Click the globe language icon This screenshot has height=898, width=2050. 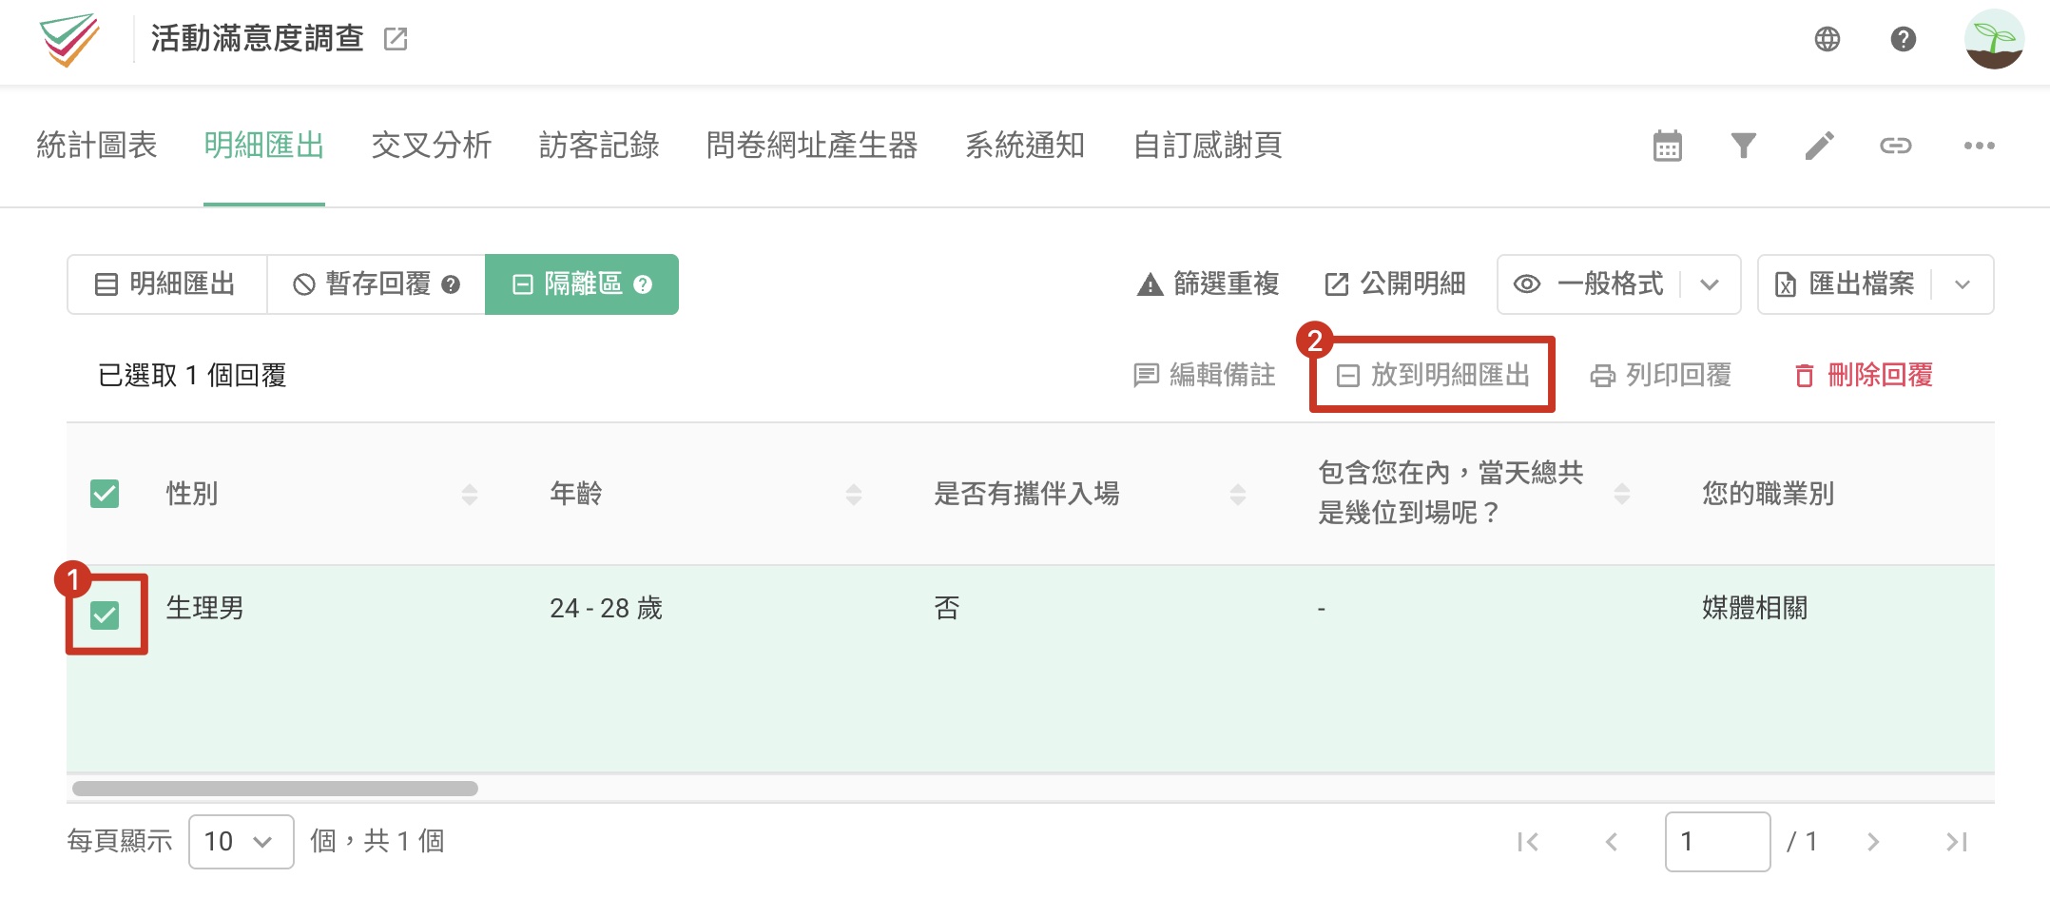coord(1827,39)
